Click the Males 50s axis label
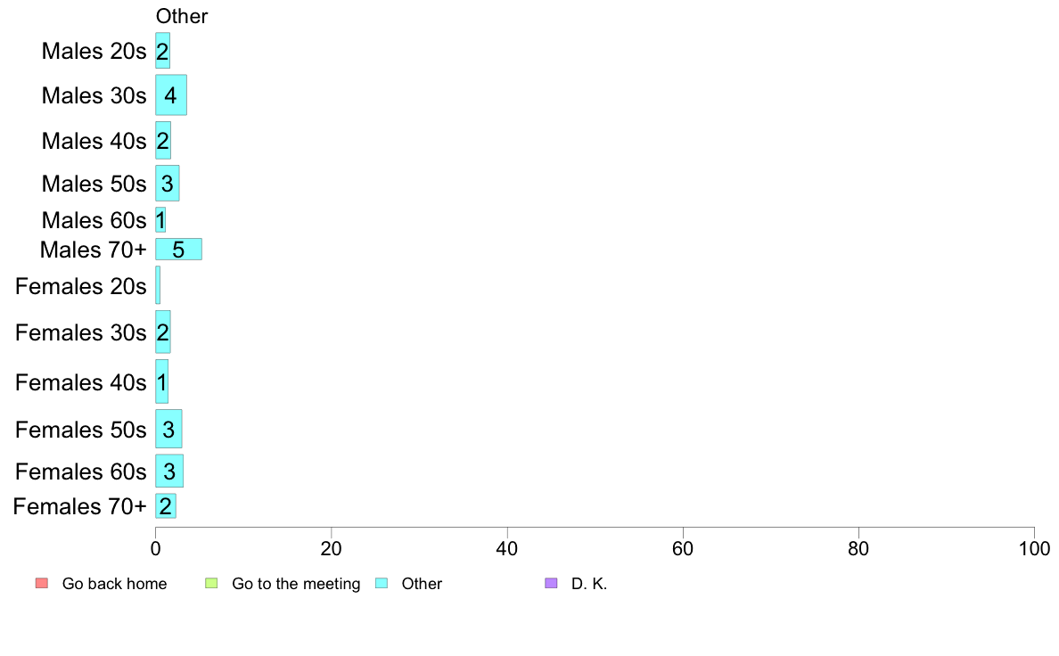 pyautogui.click(x=94, y=184)
